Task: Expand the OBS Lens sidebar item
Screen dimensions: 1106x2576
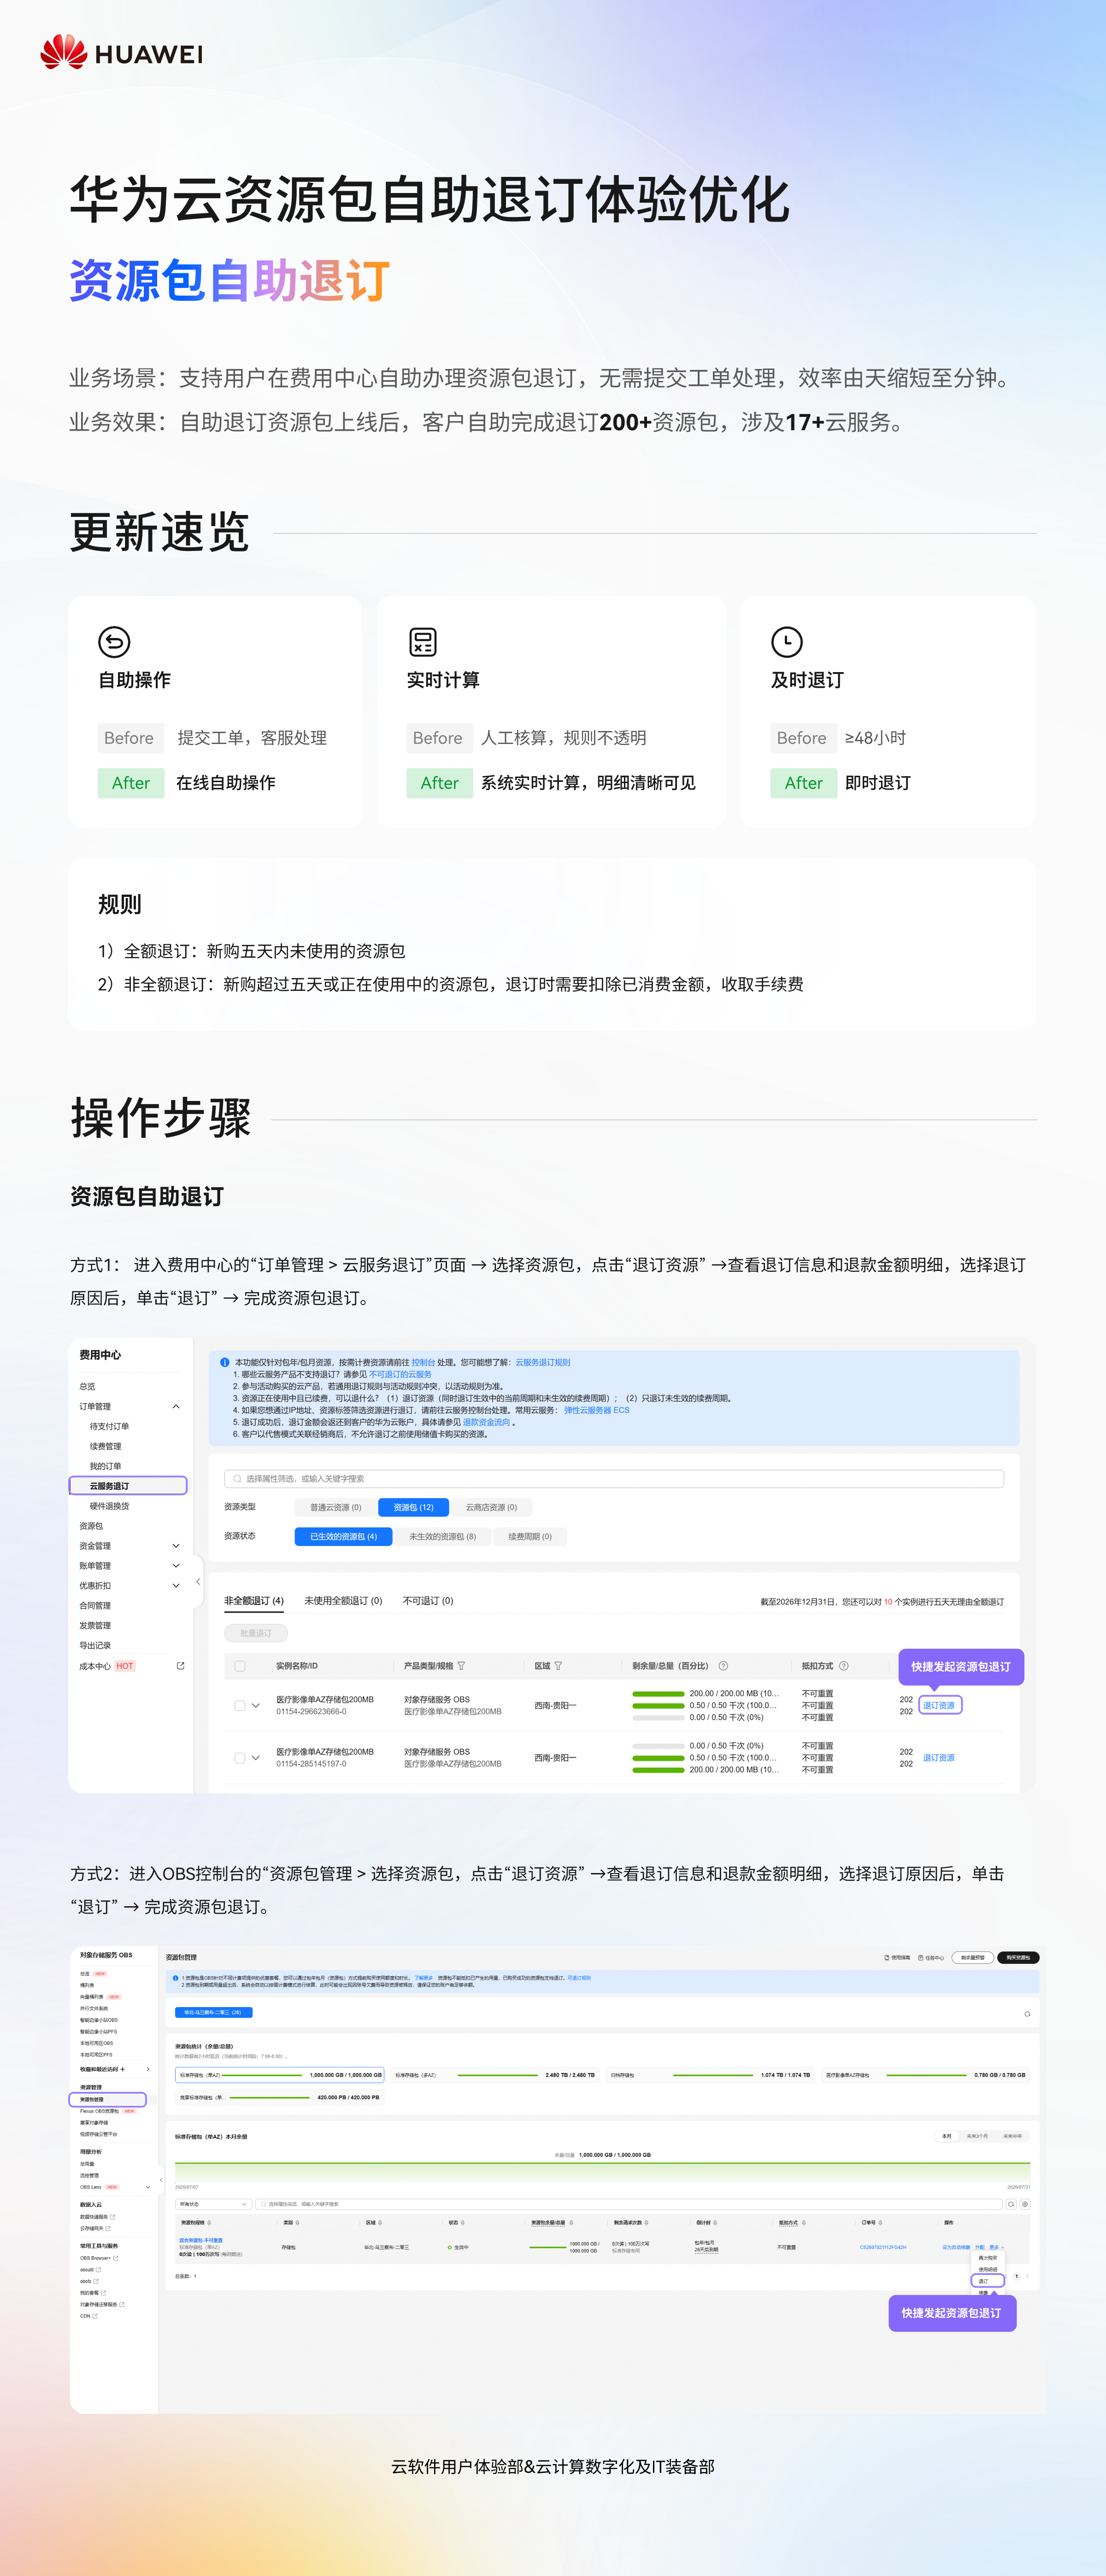Action: (148, 2187)
